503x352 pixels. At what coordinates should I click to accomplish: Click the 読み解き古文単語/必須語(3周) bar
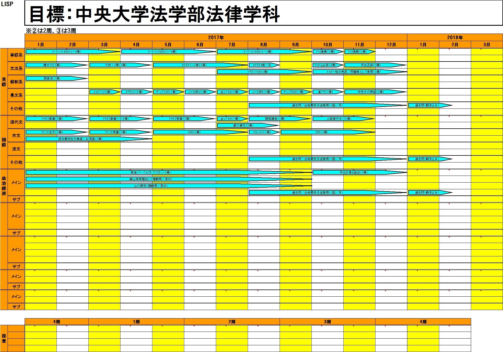click(x=89, y=139)
